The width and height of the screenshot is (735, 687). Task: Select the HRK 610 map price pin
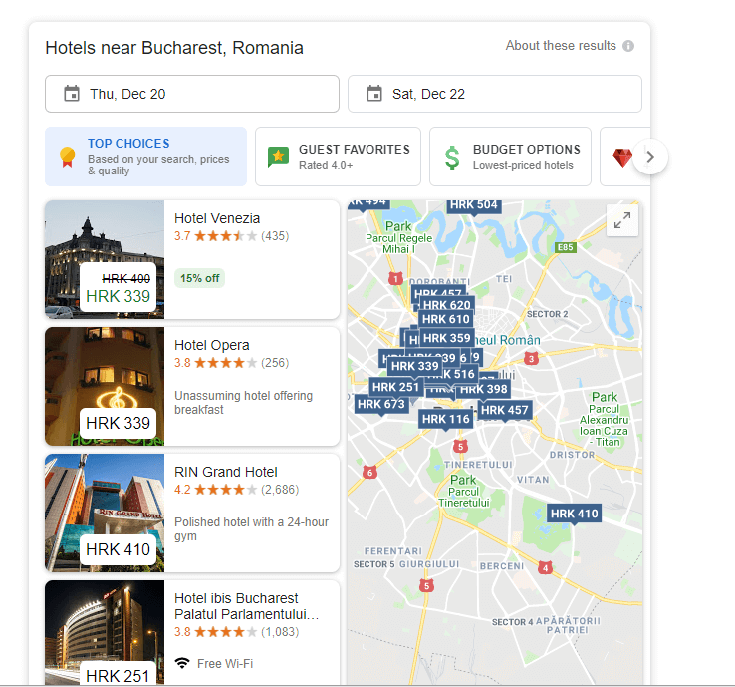pyautogui.click(x=446, y=319)
